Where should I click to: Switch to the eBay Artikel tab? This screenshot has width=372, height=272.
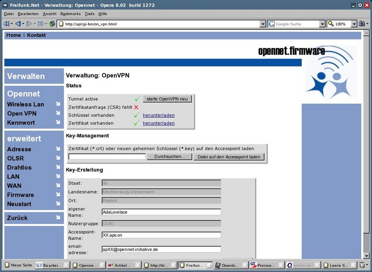coord(123,265)
